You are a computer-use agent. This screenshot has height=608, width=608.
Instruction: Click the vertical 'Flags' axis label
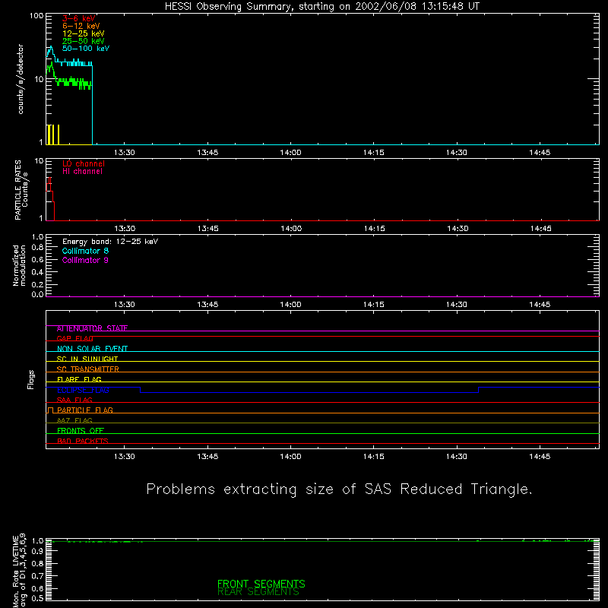[30, 379]
